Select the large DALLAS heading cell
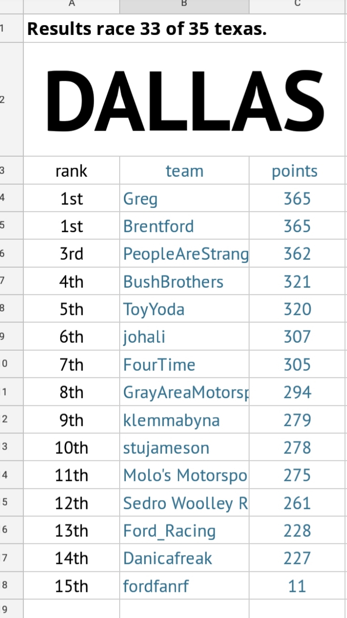 (x=185, y=100)
